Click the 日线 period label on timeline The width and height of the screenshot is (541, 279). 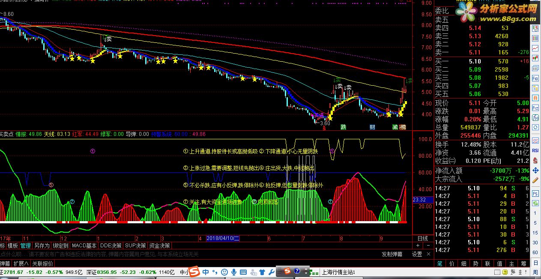point(422,238)
